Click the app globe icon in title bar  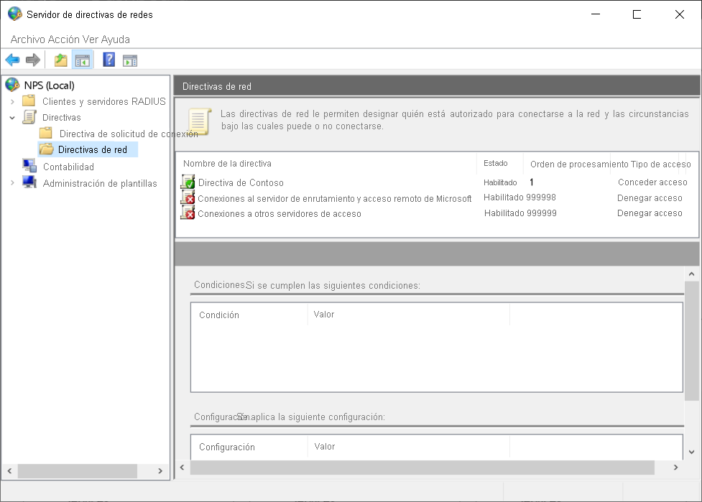click(x=15, y=14)
